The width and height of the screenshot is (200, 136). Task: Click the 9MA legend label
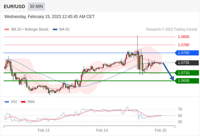[31, 102]
